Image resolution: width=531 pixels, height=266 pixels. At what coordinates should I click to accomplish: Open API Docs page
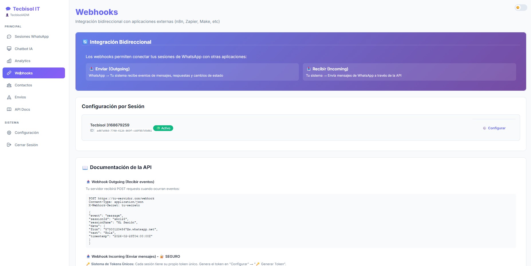tap(34, 110)
